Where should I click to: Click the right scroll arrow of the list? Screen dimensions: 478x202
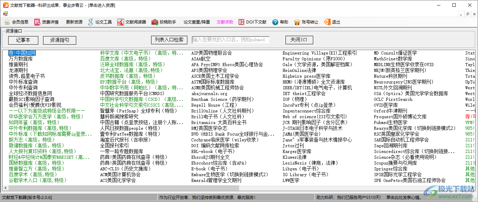(473, 188)
